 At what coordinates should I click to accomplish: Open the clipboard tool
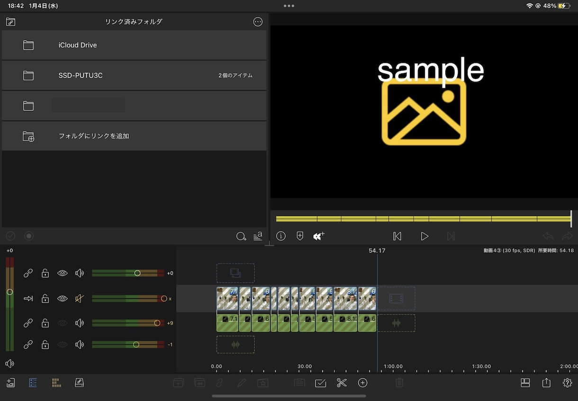[299, 383]
